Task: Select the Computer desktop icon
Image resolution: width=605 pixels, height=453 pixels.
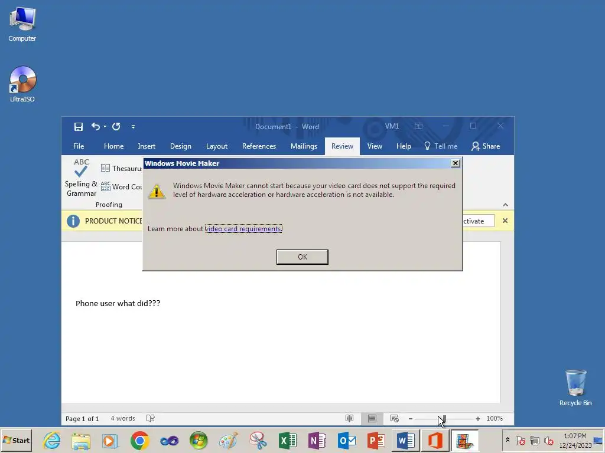Action: point(22,24)
